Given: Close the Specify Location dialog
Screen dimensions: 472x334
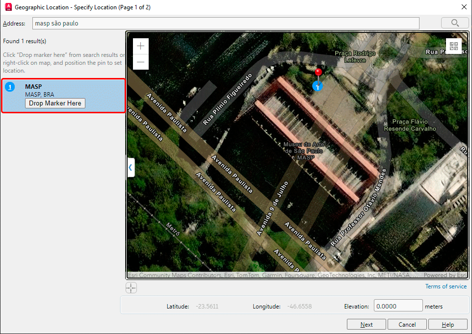Looking at the screenshot, I should 464,7.
